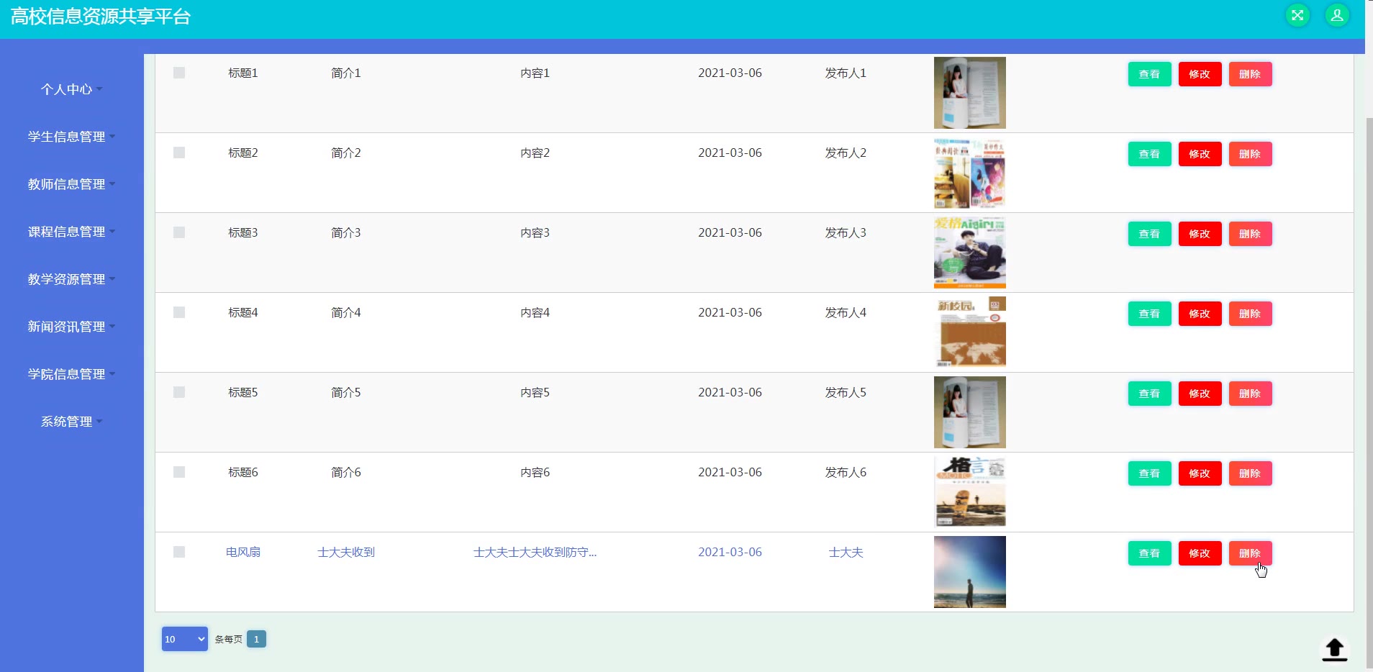This screenshot has width=1373, height=672.
Task: Tick the checkbox for 标题2 row
Action: 179,153
